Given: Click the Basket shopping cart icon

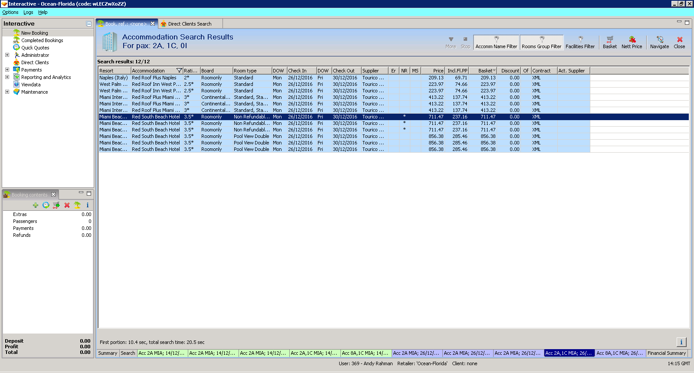Looking at the screenshot, I should [x=609, y=39].
